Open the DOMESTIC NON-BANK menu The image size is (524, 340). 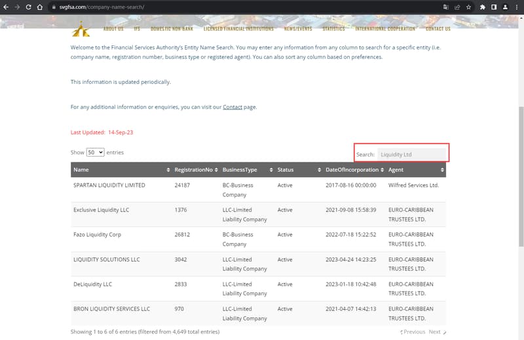pyautogui.click(x=172, y=29)
